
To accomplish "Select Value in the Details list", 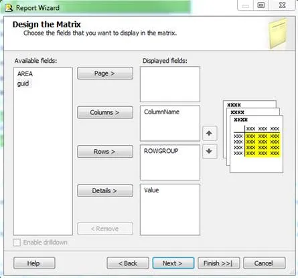I will (x=151, y=190).
